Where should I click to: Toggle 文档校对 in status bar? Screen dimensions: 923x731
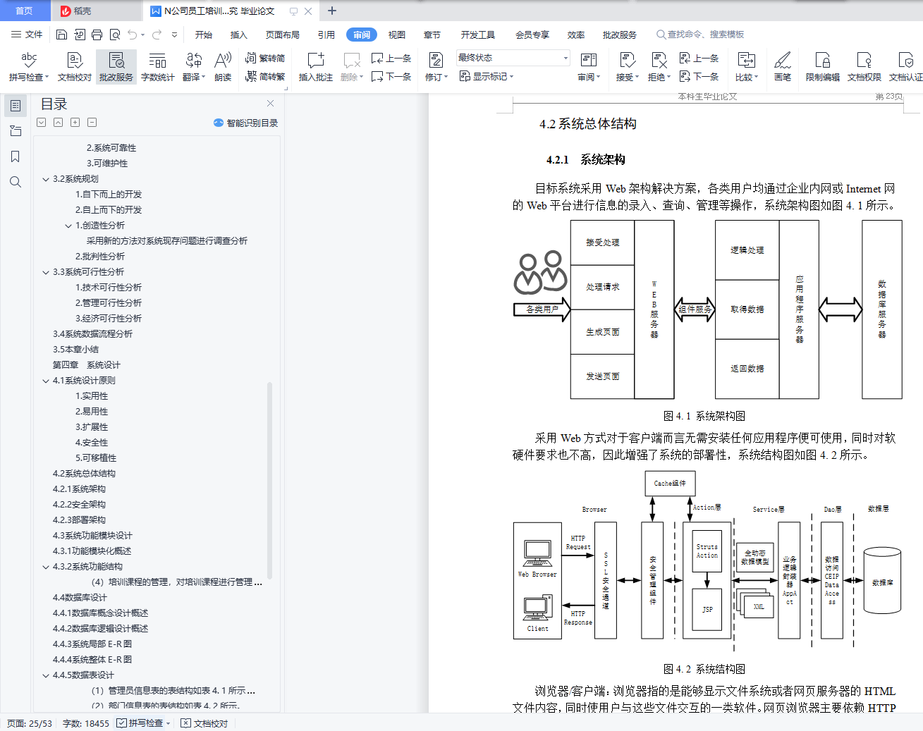204,723
